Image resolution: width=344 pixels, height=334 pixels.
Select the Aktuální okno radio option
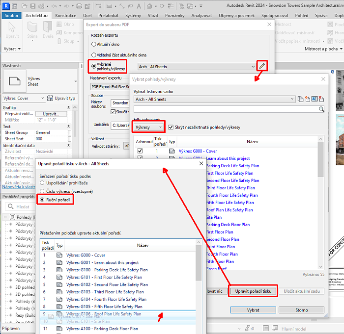point(94,45)
